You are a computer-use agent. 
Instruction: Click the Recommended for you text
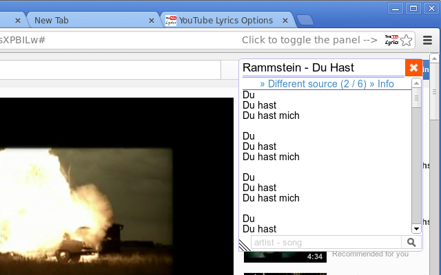point(370,254)
